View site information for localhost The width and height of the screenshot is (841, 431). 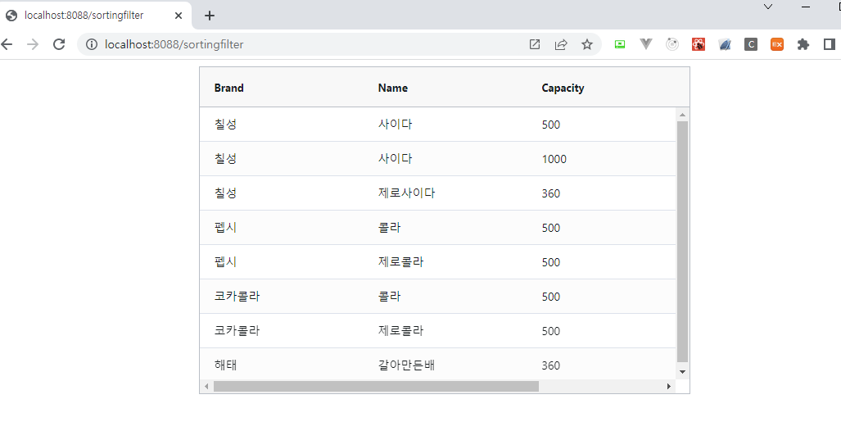(93, 44)
